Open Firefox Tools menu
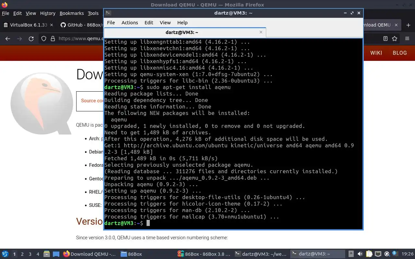This screenshot has height=259, width=415. coord(93,13)
